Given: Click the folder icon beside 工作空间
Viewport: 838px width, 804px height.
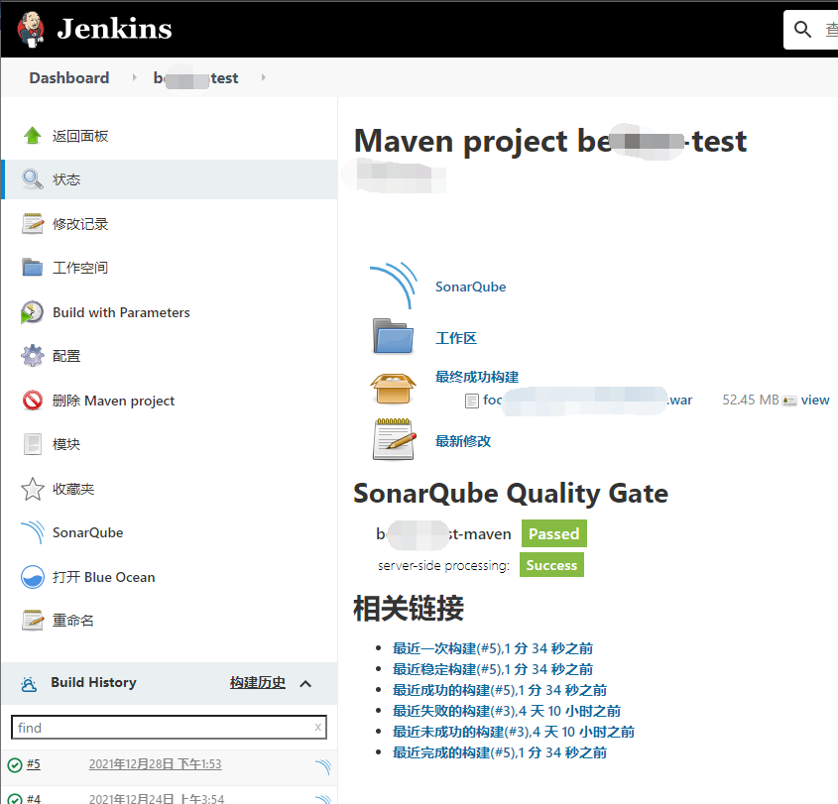Looking at the screenshot, I should pos(33,267).
